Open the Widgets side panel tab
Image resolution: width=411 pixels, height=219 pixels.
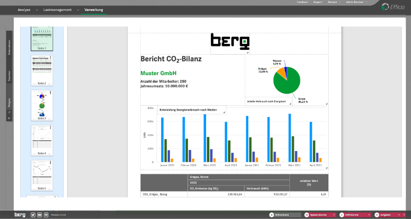click(x=9, y=100)
